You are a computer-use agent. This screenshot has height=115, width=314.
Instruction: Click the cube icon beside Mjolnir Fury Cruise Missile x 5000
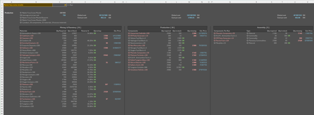(21, 20)
